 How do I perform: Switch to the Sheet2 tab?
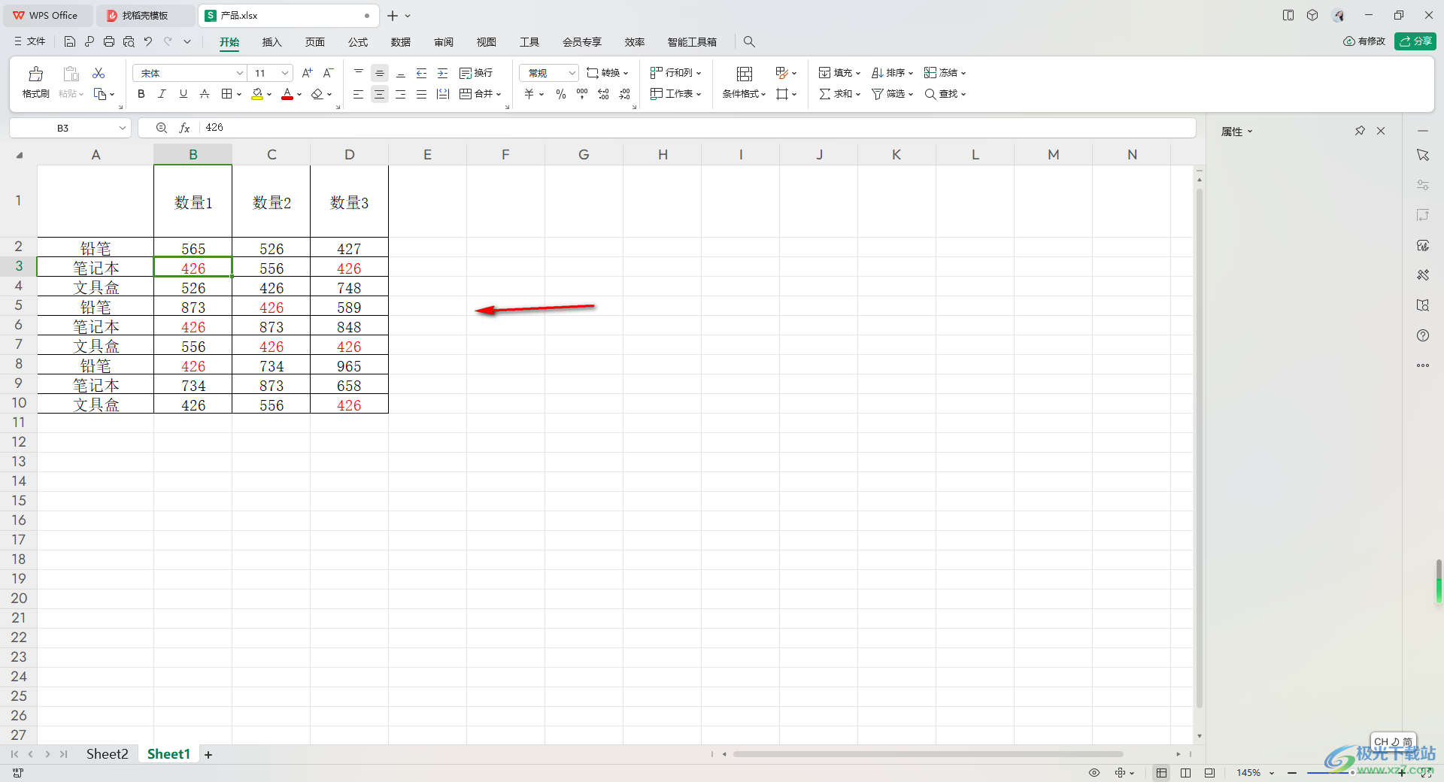[107, 754]
